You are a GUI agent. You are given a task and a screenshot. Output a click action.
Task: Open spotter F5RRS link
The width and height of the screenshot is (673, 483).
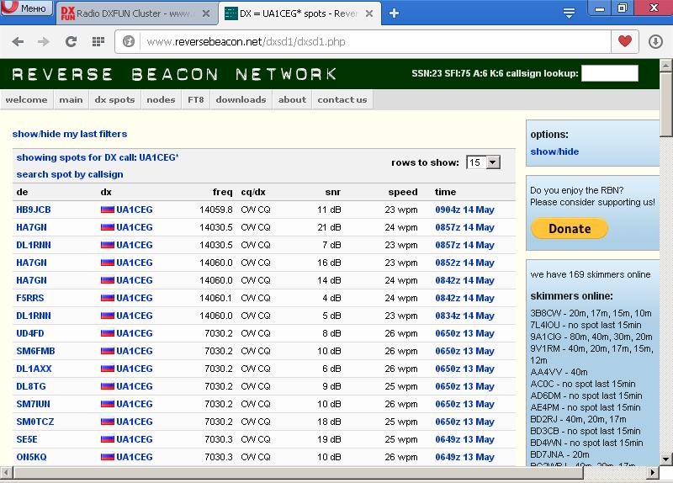click(30, 298)
